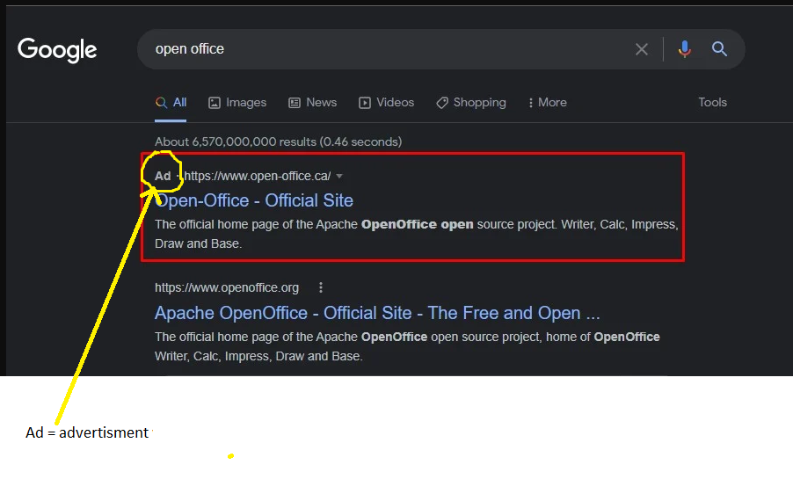Open the 'Open-Office - Official Site' ad link
The image size is (793, 501).
[254, 200]
